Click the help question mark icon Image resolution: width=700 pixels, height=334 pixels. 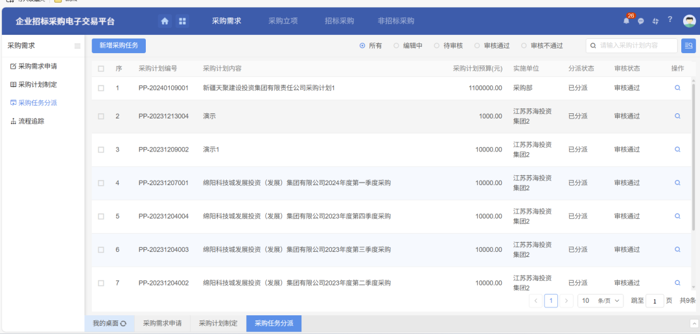tap(670, 20)
